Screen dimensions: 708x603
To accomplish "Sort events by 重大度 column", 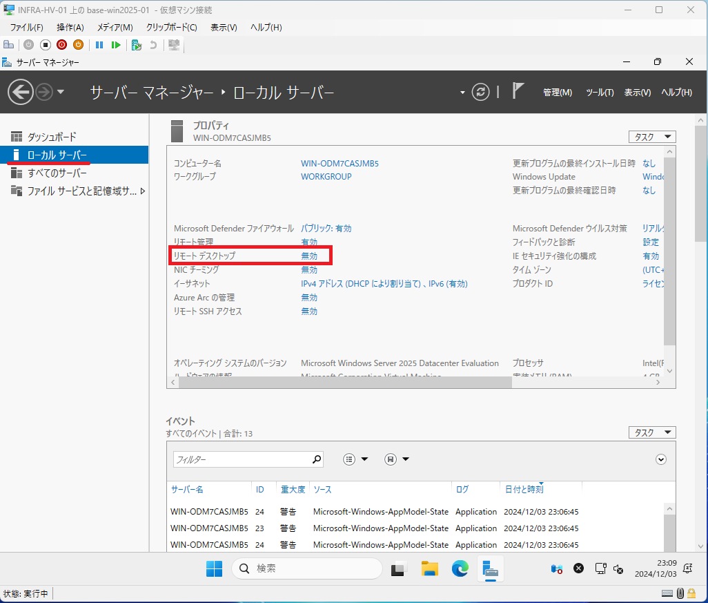I will pos(293,489).
